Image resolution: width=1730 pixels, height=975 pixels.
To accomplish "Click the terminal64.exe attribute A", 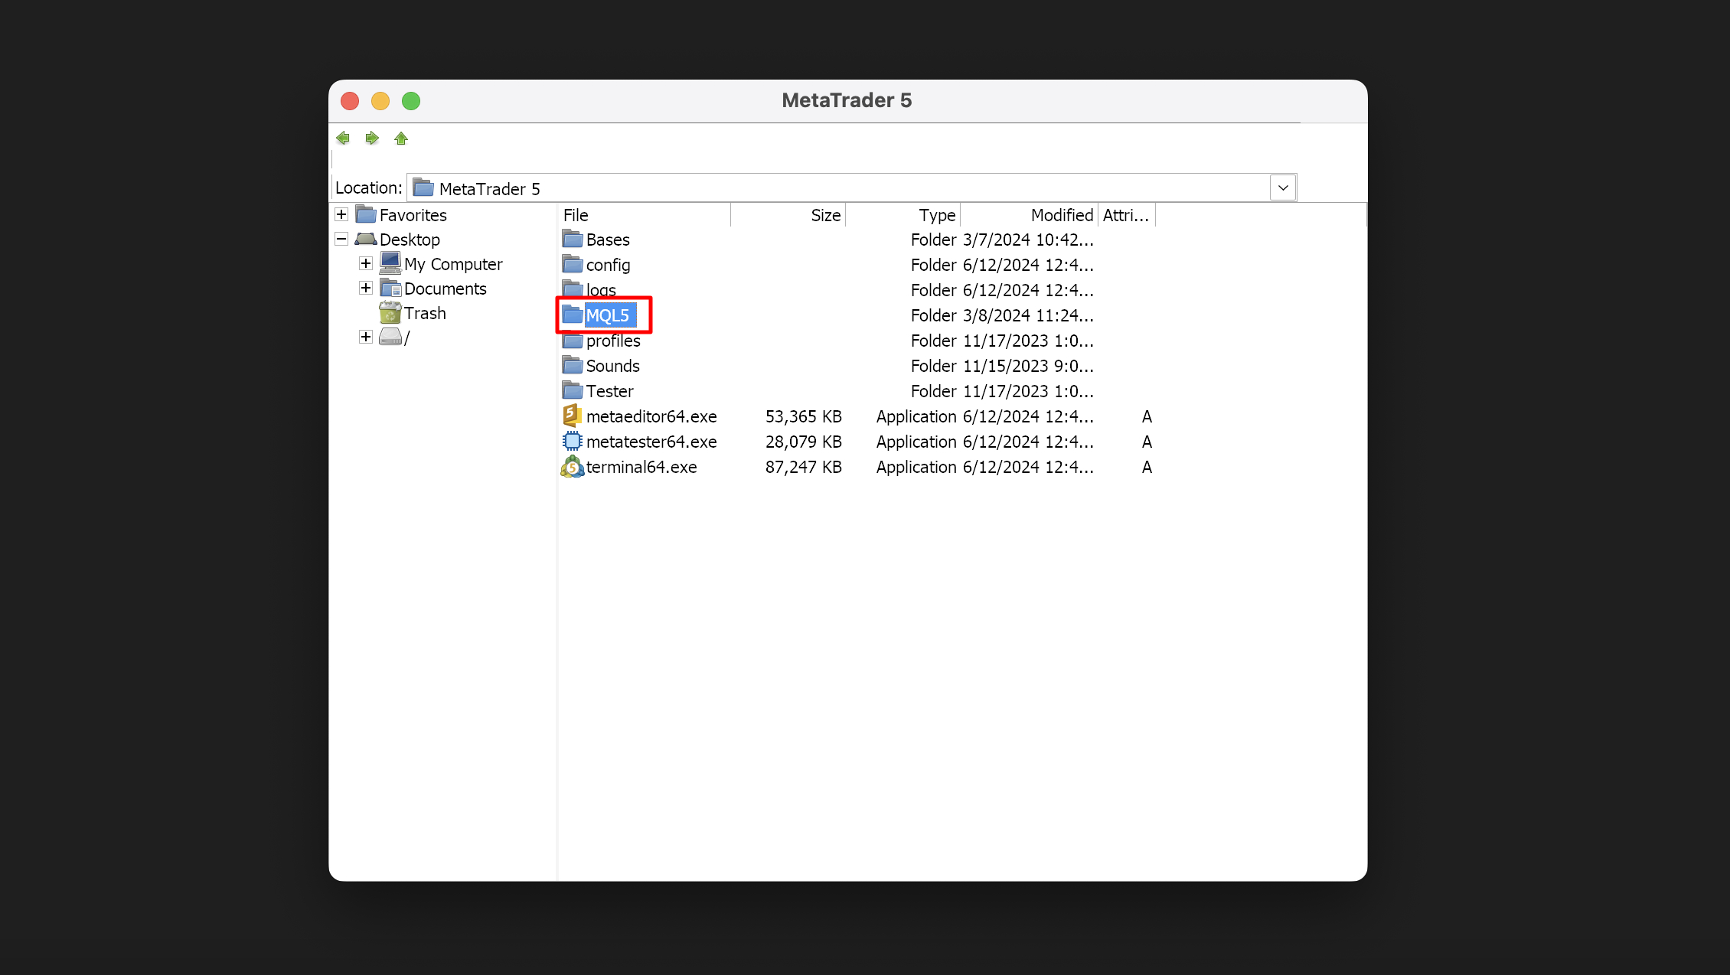I will [1147, 467].
